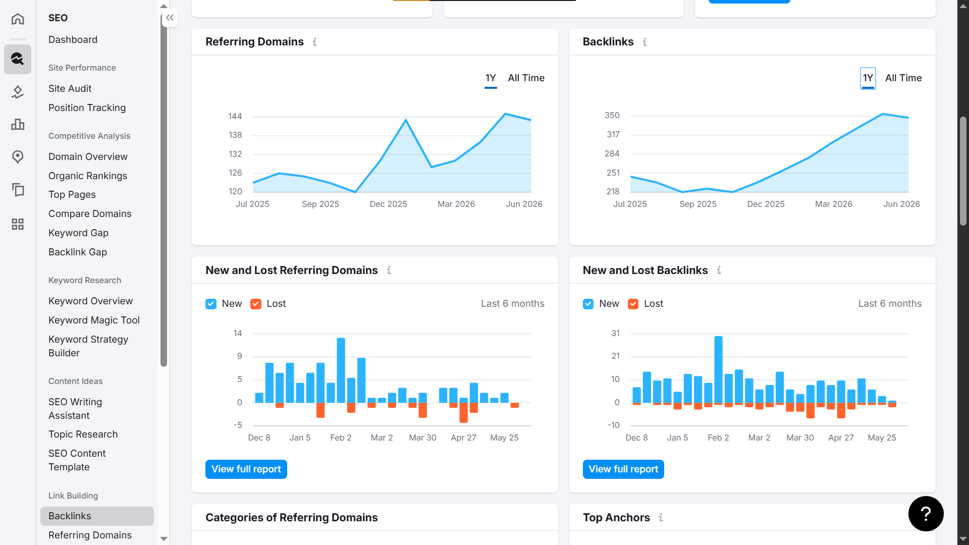
Task: Click sidebar scroll up arrow
Action: (x=164, y=6)
